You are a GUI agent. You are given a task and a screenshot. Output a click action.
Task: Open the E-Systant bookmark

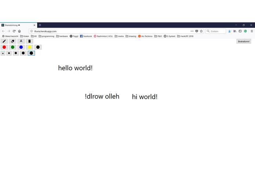click(170, 36)
